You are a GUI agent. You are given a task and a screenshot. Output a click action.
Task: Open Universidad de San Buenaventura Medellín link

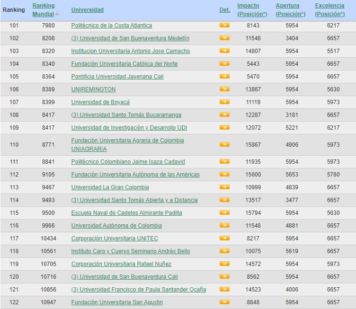click(x=130, y=38)
